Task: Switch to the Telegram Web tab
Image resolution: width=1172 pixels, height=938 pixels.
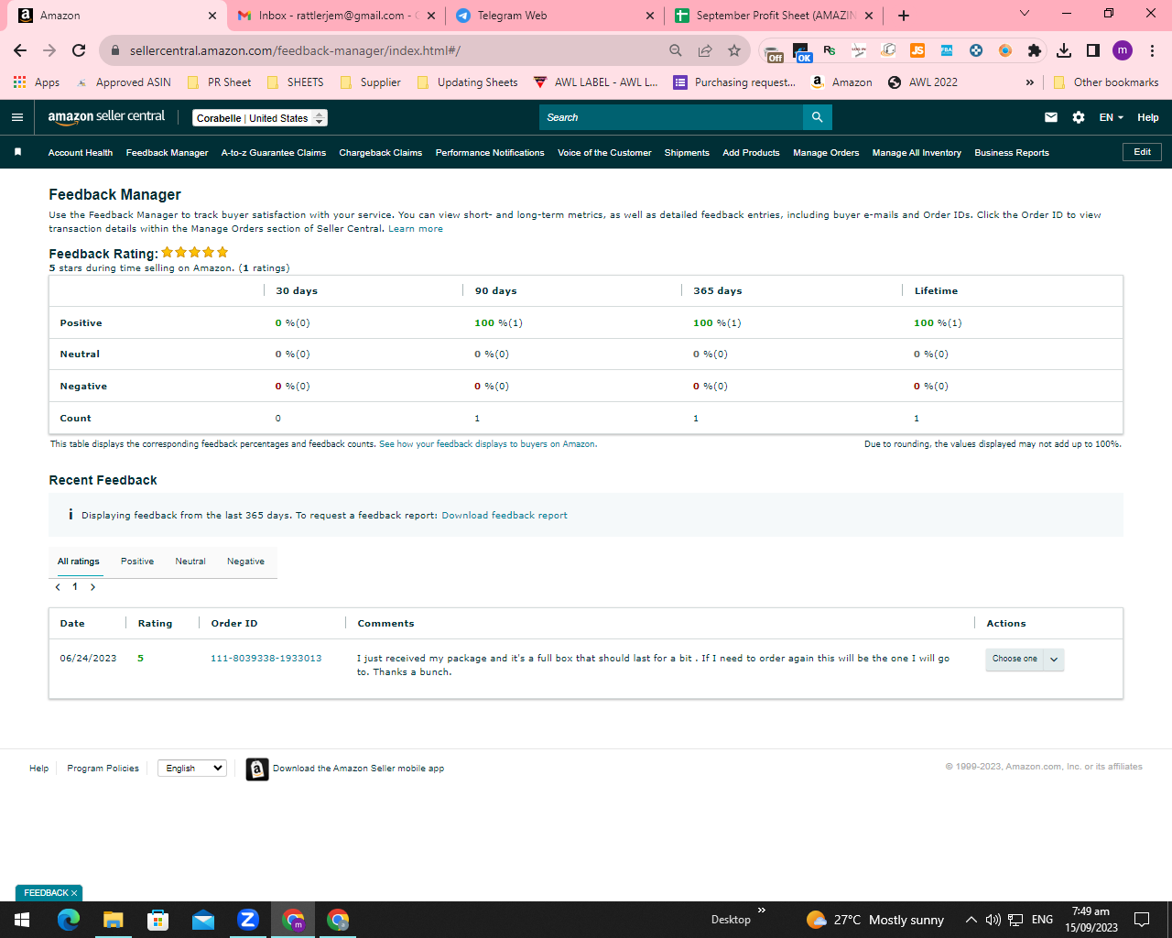Action: point(555,16)
